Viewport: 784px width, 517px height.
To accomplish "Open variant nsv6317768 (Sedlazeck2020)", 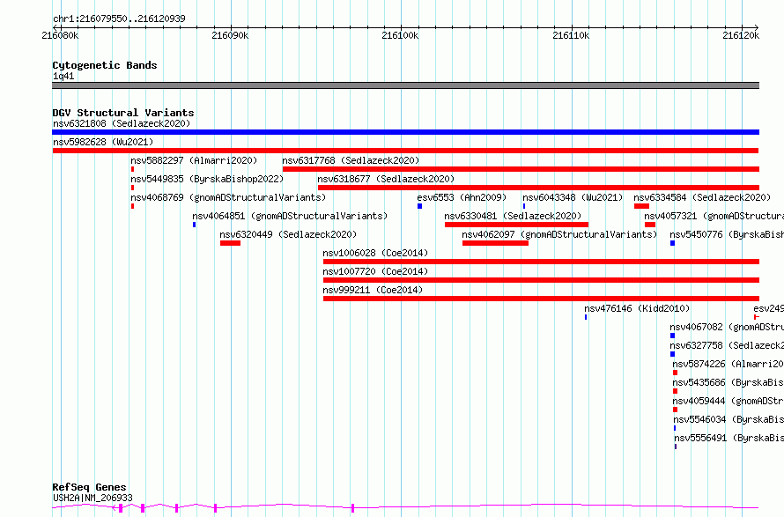I will (351, 160).
